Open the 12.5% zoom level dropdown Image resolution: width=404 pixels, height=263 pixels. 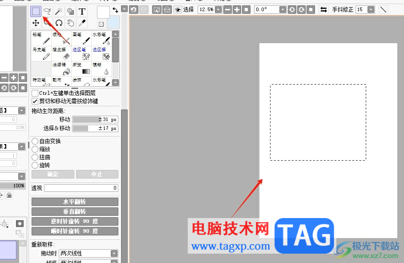[218, 10]
